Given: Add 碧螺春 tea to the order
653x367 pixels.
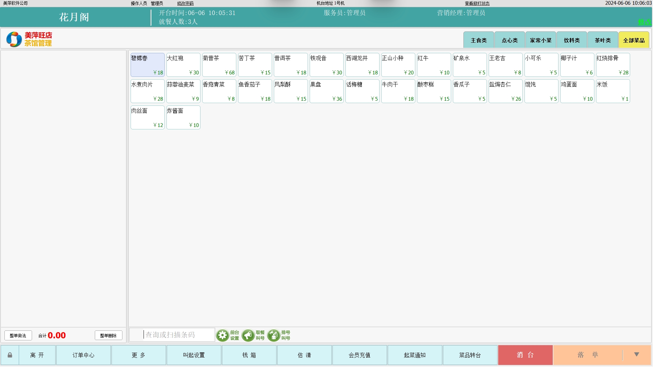Looking at the screenshot, I should 147,65.
